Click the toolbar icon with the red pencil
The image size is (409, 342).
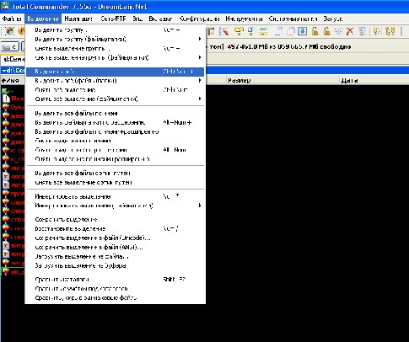(x=223, y=31)
